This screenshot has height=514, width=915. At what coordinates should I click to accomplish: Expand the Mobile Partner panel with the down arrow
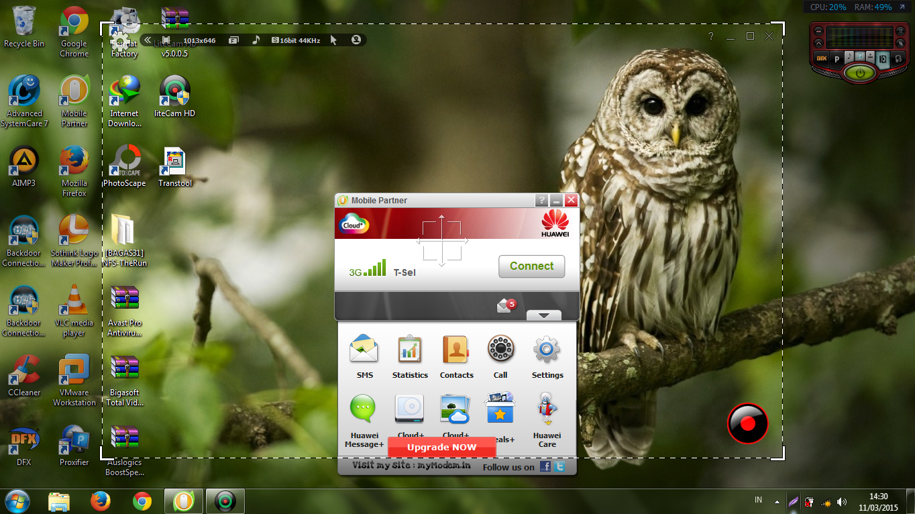click(x=543, y=315)
